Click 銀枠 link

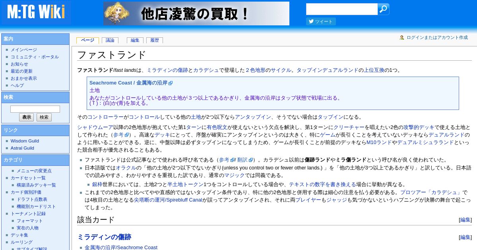(97, 185)
